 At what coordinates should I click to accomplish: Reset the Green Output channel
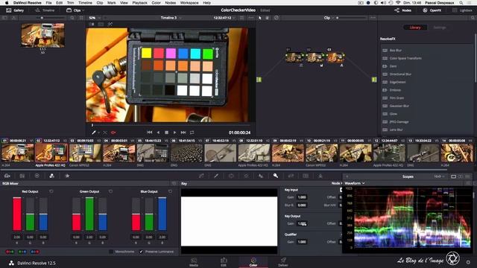click(x=110, y=191)
